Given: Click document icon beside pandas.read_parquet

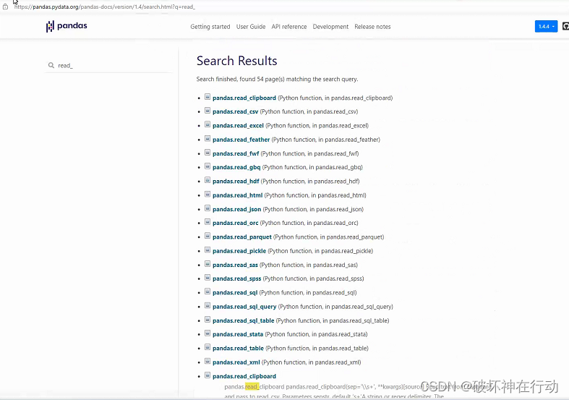Looking at the screenshot, I should click(208, 236).
